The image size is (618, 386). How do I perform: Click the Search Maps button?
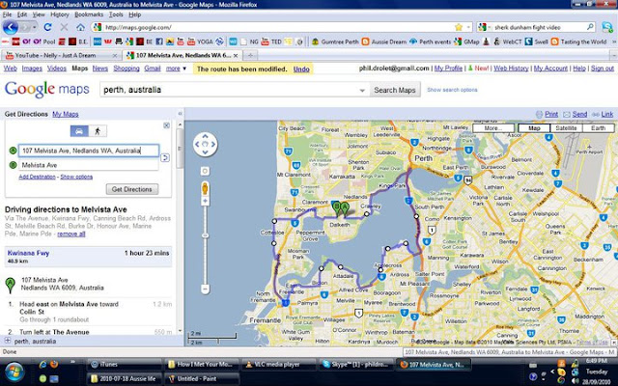[395, 90]
